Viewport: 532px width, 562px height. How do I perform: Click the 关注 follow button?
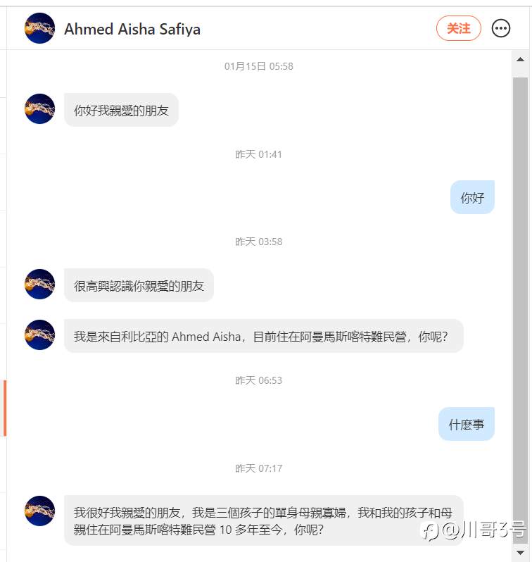click(x=459, y=28)
